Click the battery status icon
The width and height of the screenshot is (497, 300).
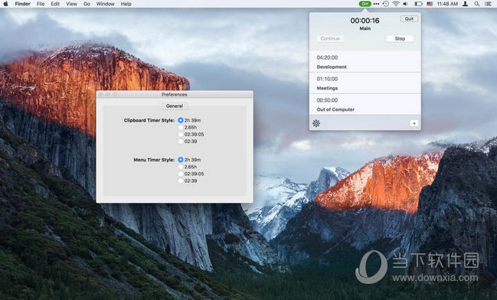(x=418, y=4)
